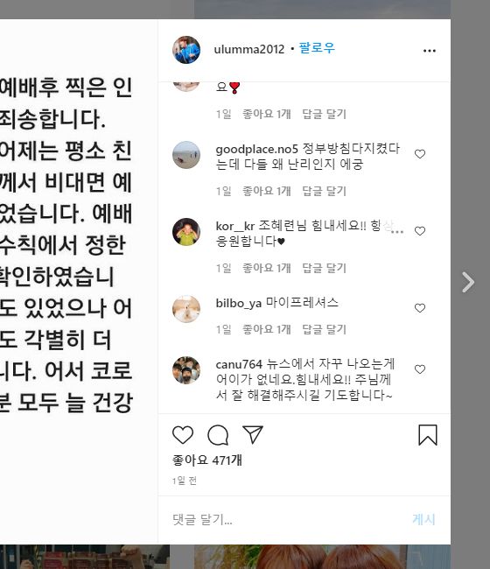Like kor__kr's comment heart
The height and width of the screenshot is (569, 490).
tap(420, 231)
